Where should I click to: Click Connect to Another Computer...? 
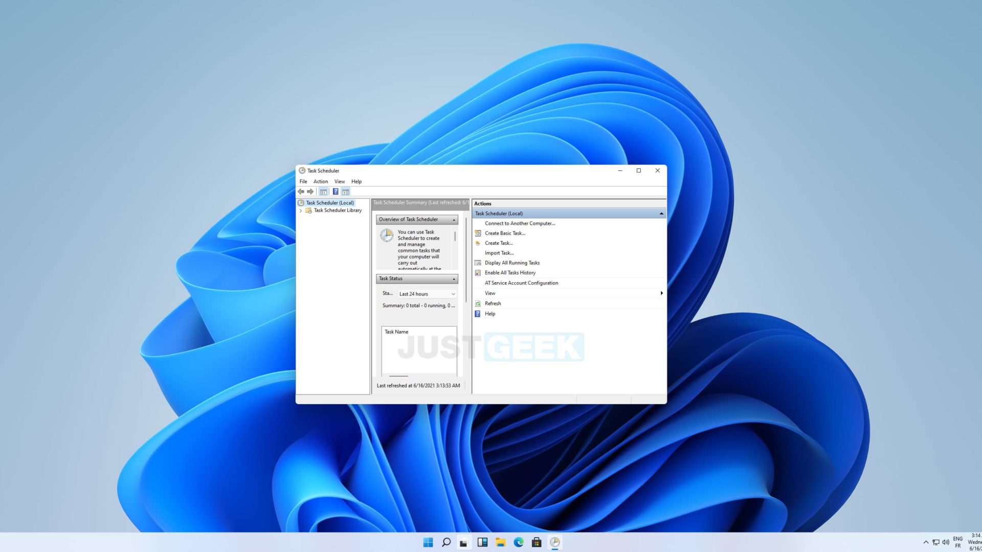[x=520, y=223]
